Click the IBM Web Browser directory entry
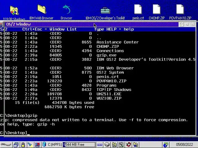Viewport: 198px width, 148px height. [x=115, y=68]
